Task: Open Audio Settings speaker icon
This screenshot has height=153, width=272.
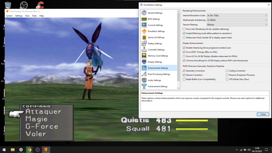Action: 144,80
